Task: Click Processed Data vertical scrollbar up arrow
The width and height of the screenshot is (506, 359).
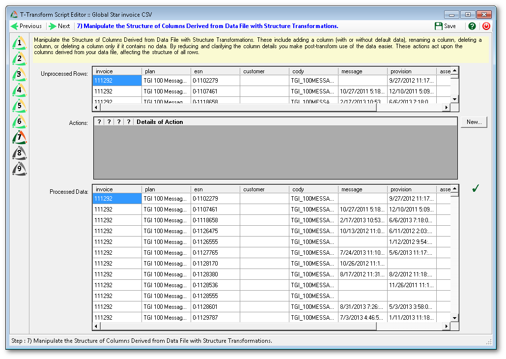Action: coord(454,189)
